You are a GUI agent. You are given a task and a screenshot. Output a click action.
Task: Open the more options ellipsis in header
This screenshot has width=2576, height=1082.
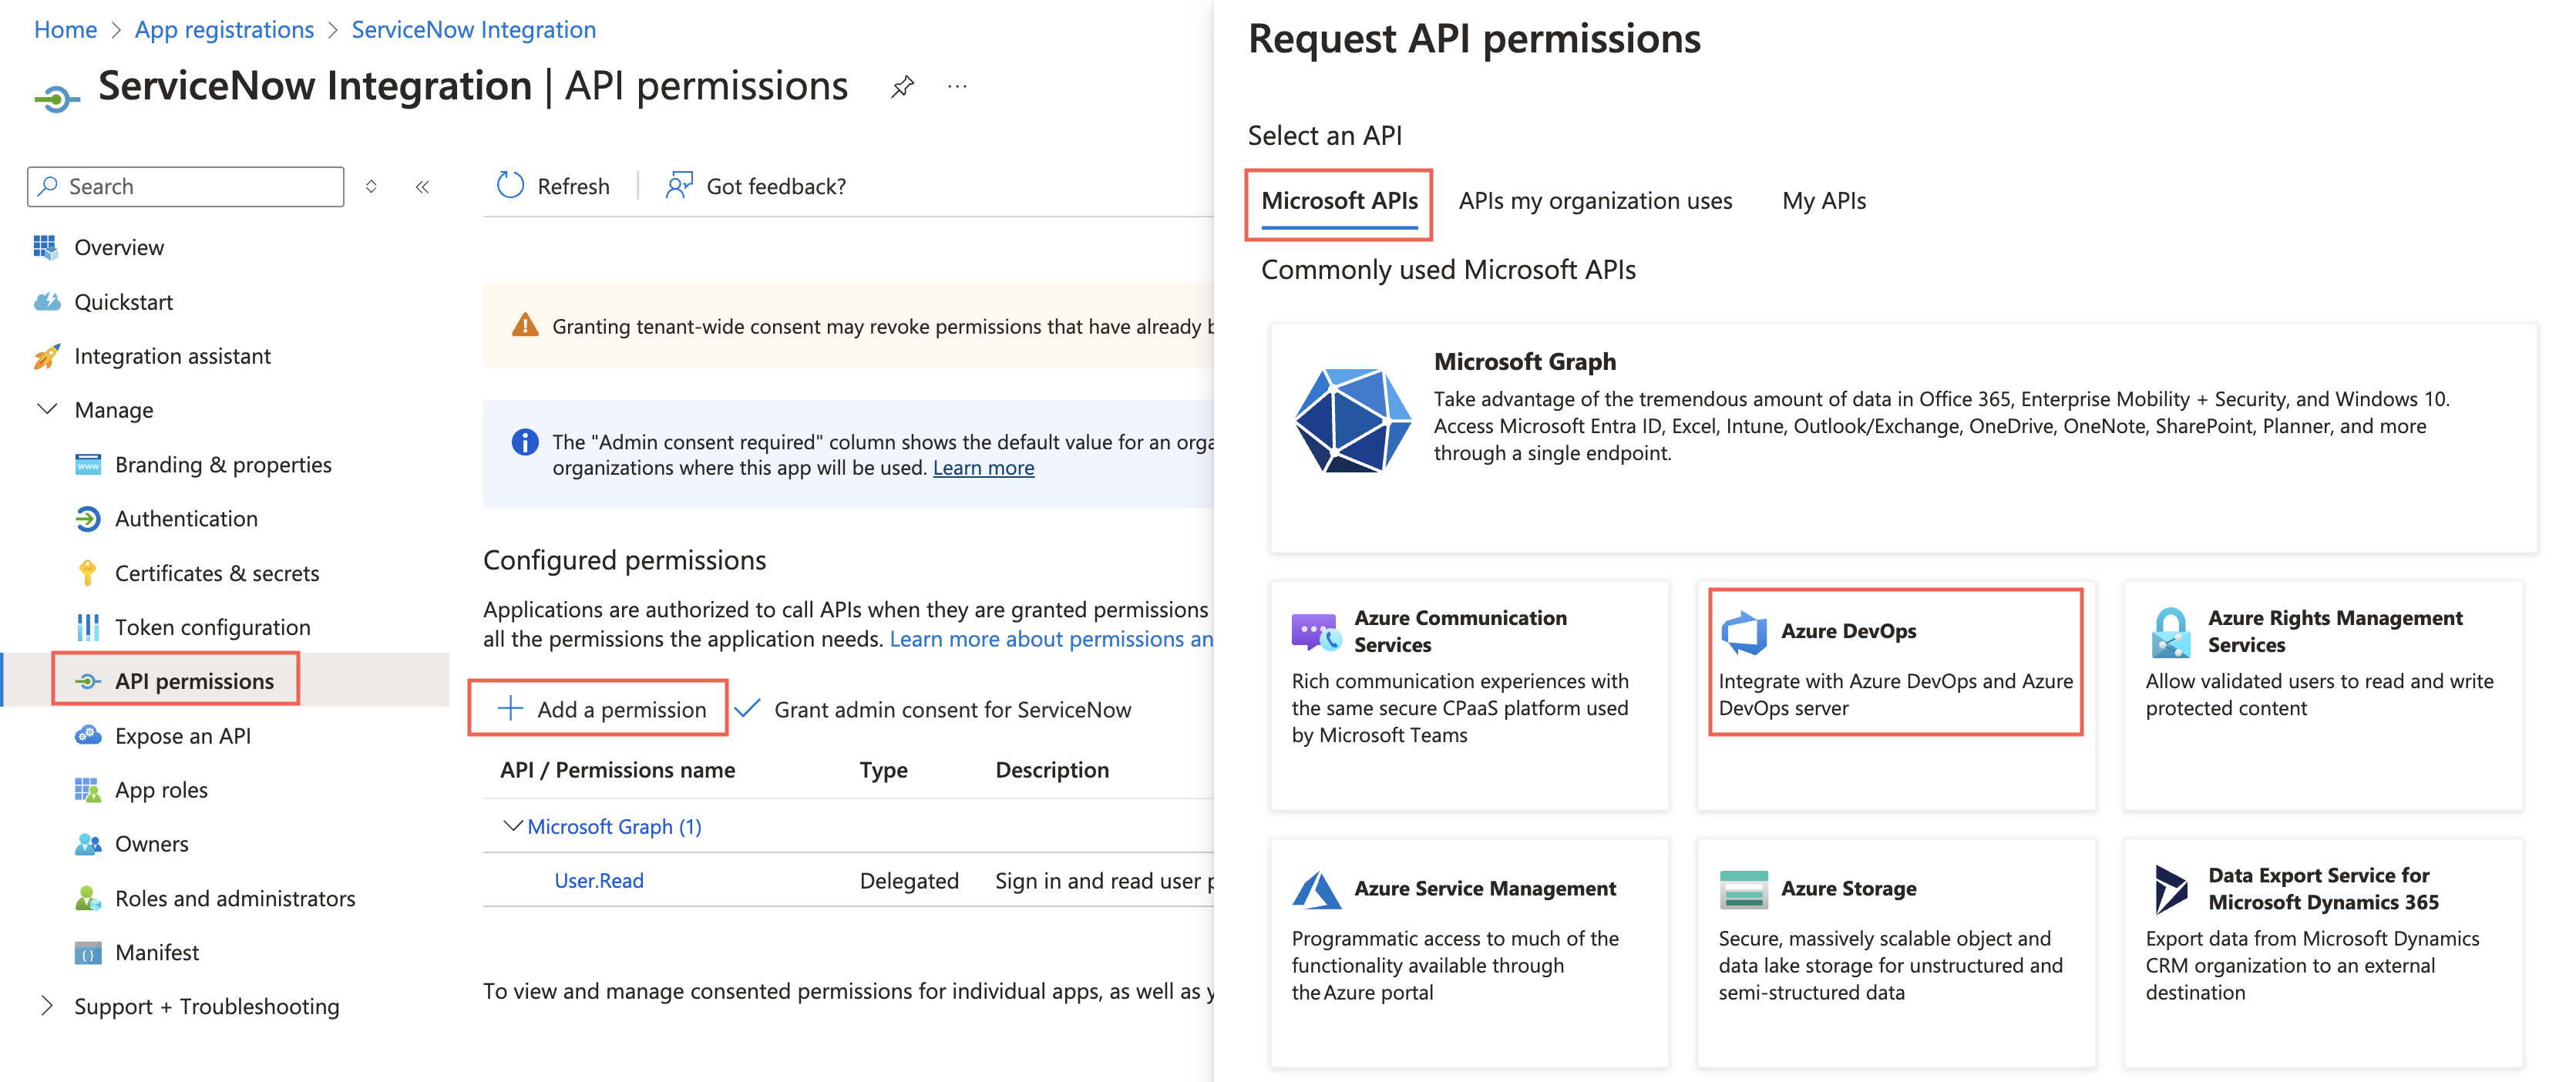point(957,87)
